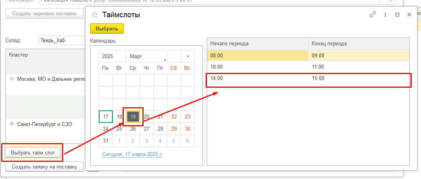Select grayed April 1 in calendar

coord(119,141)
